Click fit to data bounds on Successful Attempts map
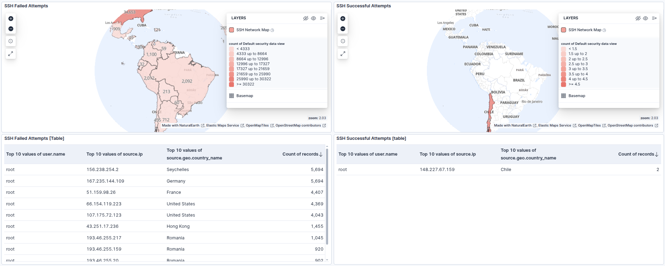Viewport: 665px width, 266px height. pos(343,41)
